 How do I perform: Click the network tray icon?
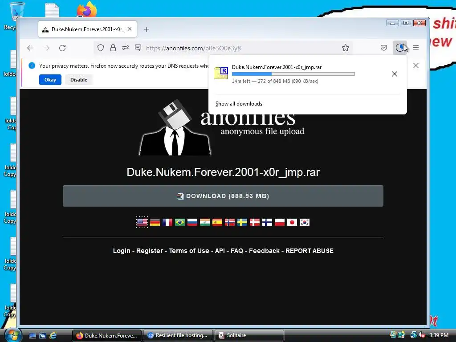(x=413, y=335)
